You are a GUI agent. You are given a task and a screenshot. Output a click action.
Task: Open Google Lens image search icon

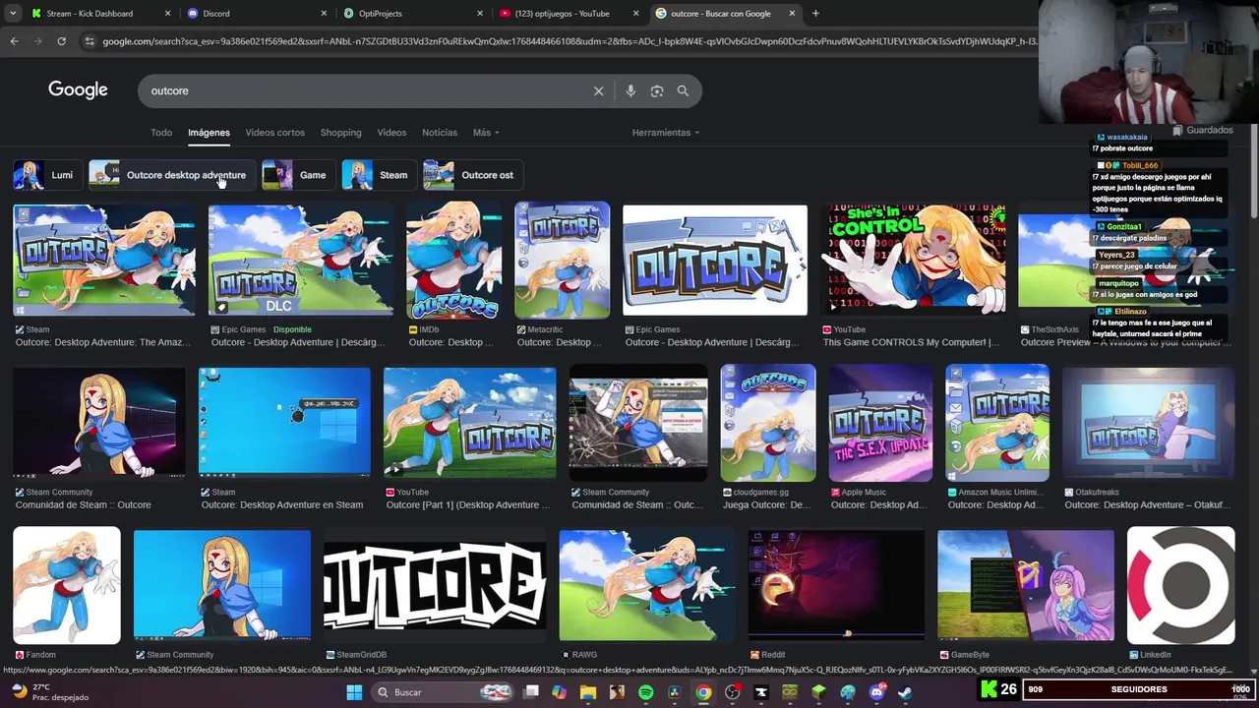click(657, 90)
